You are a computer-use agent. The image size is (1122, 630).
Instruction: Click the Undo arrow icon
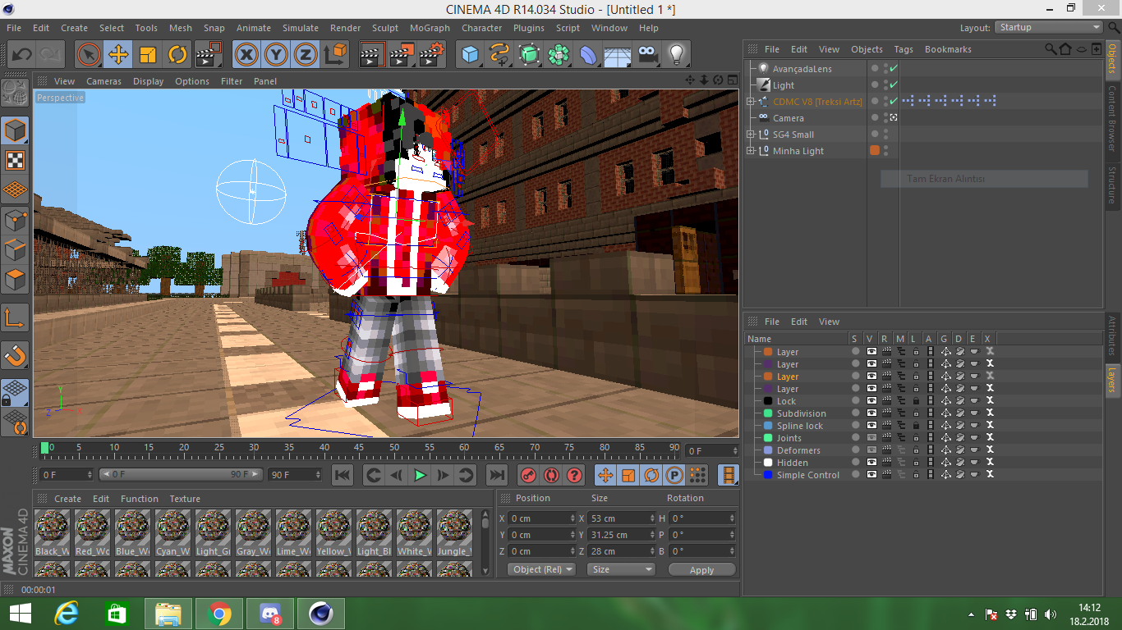pos(21,55)
